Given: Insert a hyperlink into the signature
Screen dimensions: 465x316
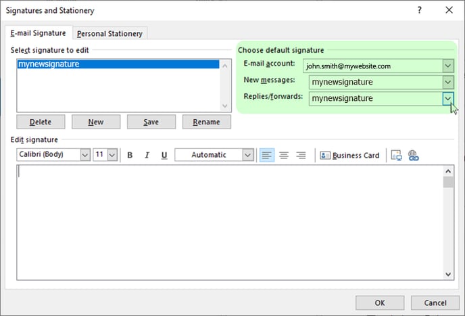Looking at the screenshot, I should click(x=413, y=155).
